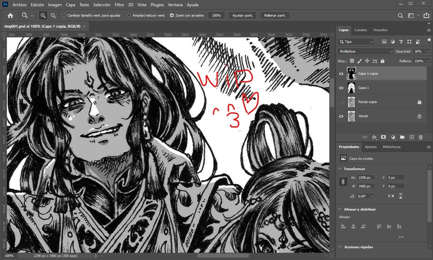Create a new layer group folder
The height and width of the screenshot is (260, 433).
click(402, 137)
